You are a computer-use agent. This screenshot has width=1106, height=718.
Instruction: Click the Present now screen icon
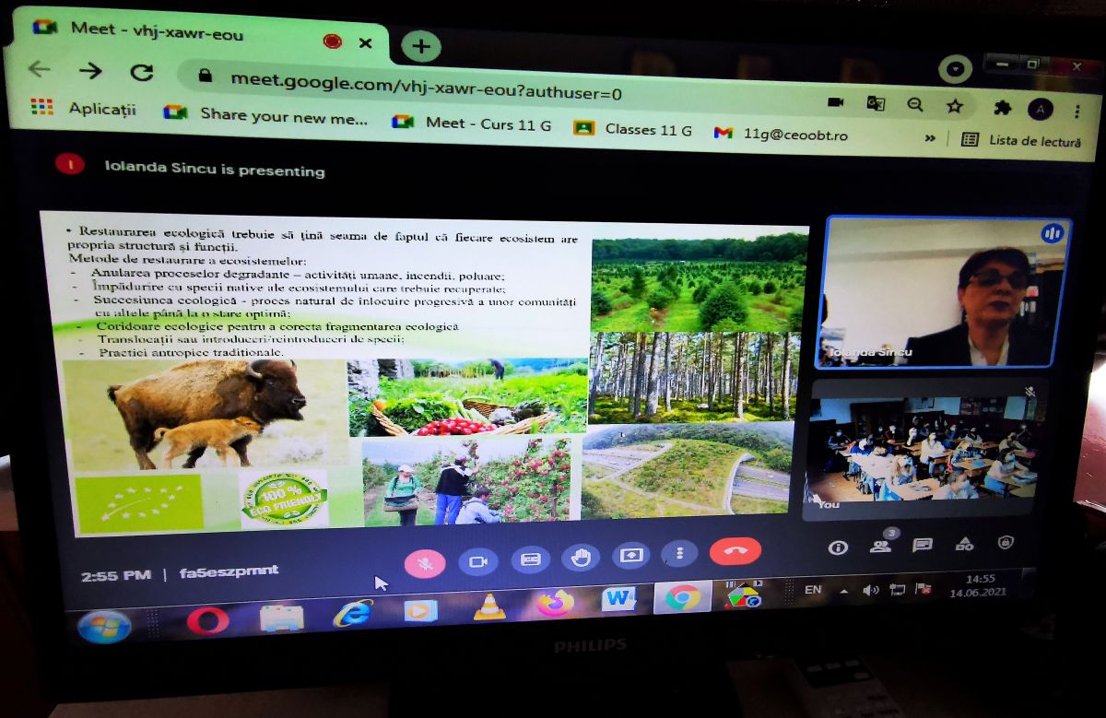coord(632,555)
